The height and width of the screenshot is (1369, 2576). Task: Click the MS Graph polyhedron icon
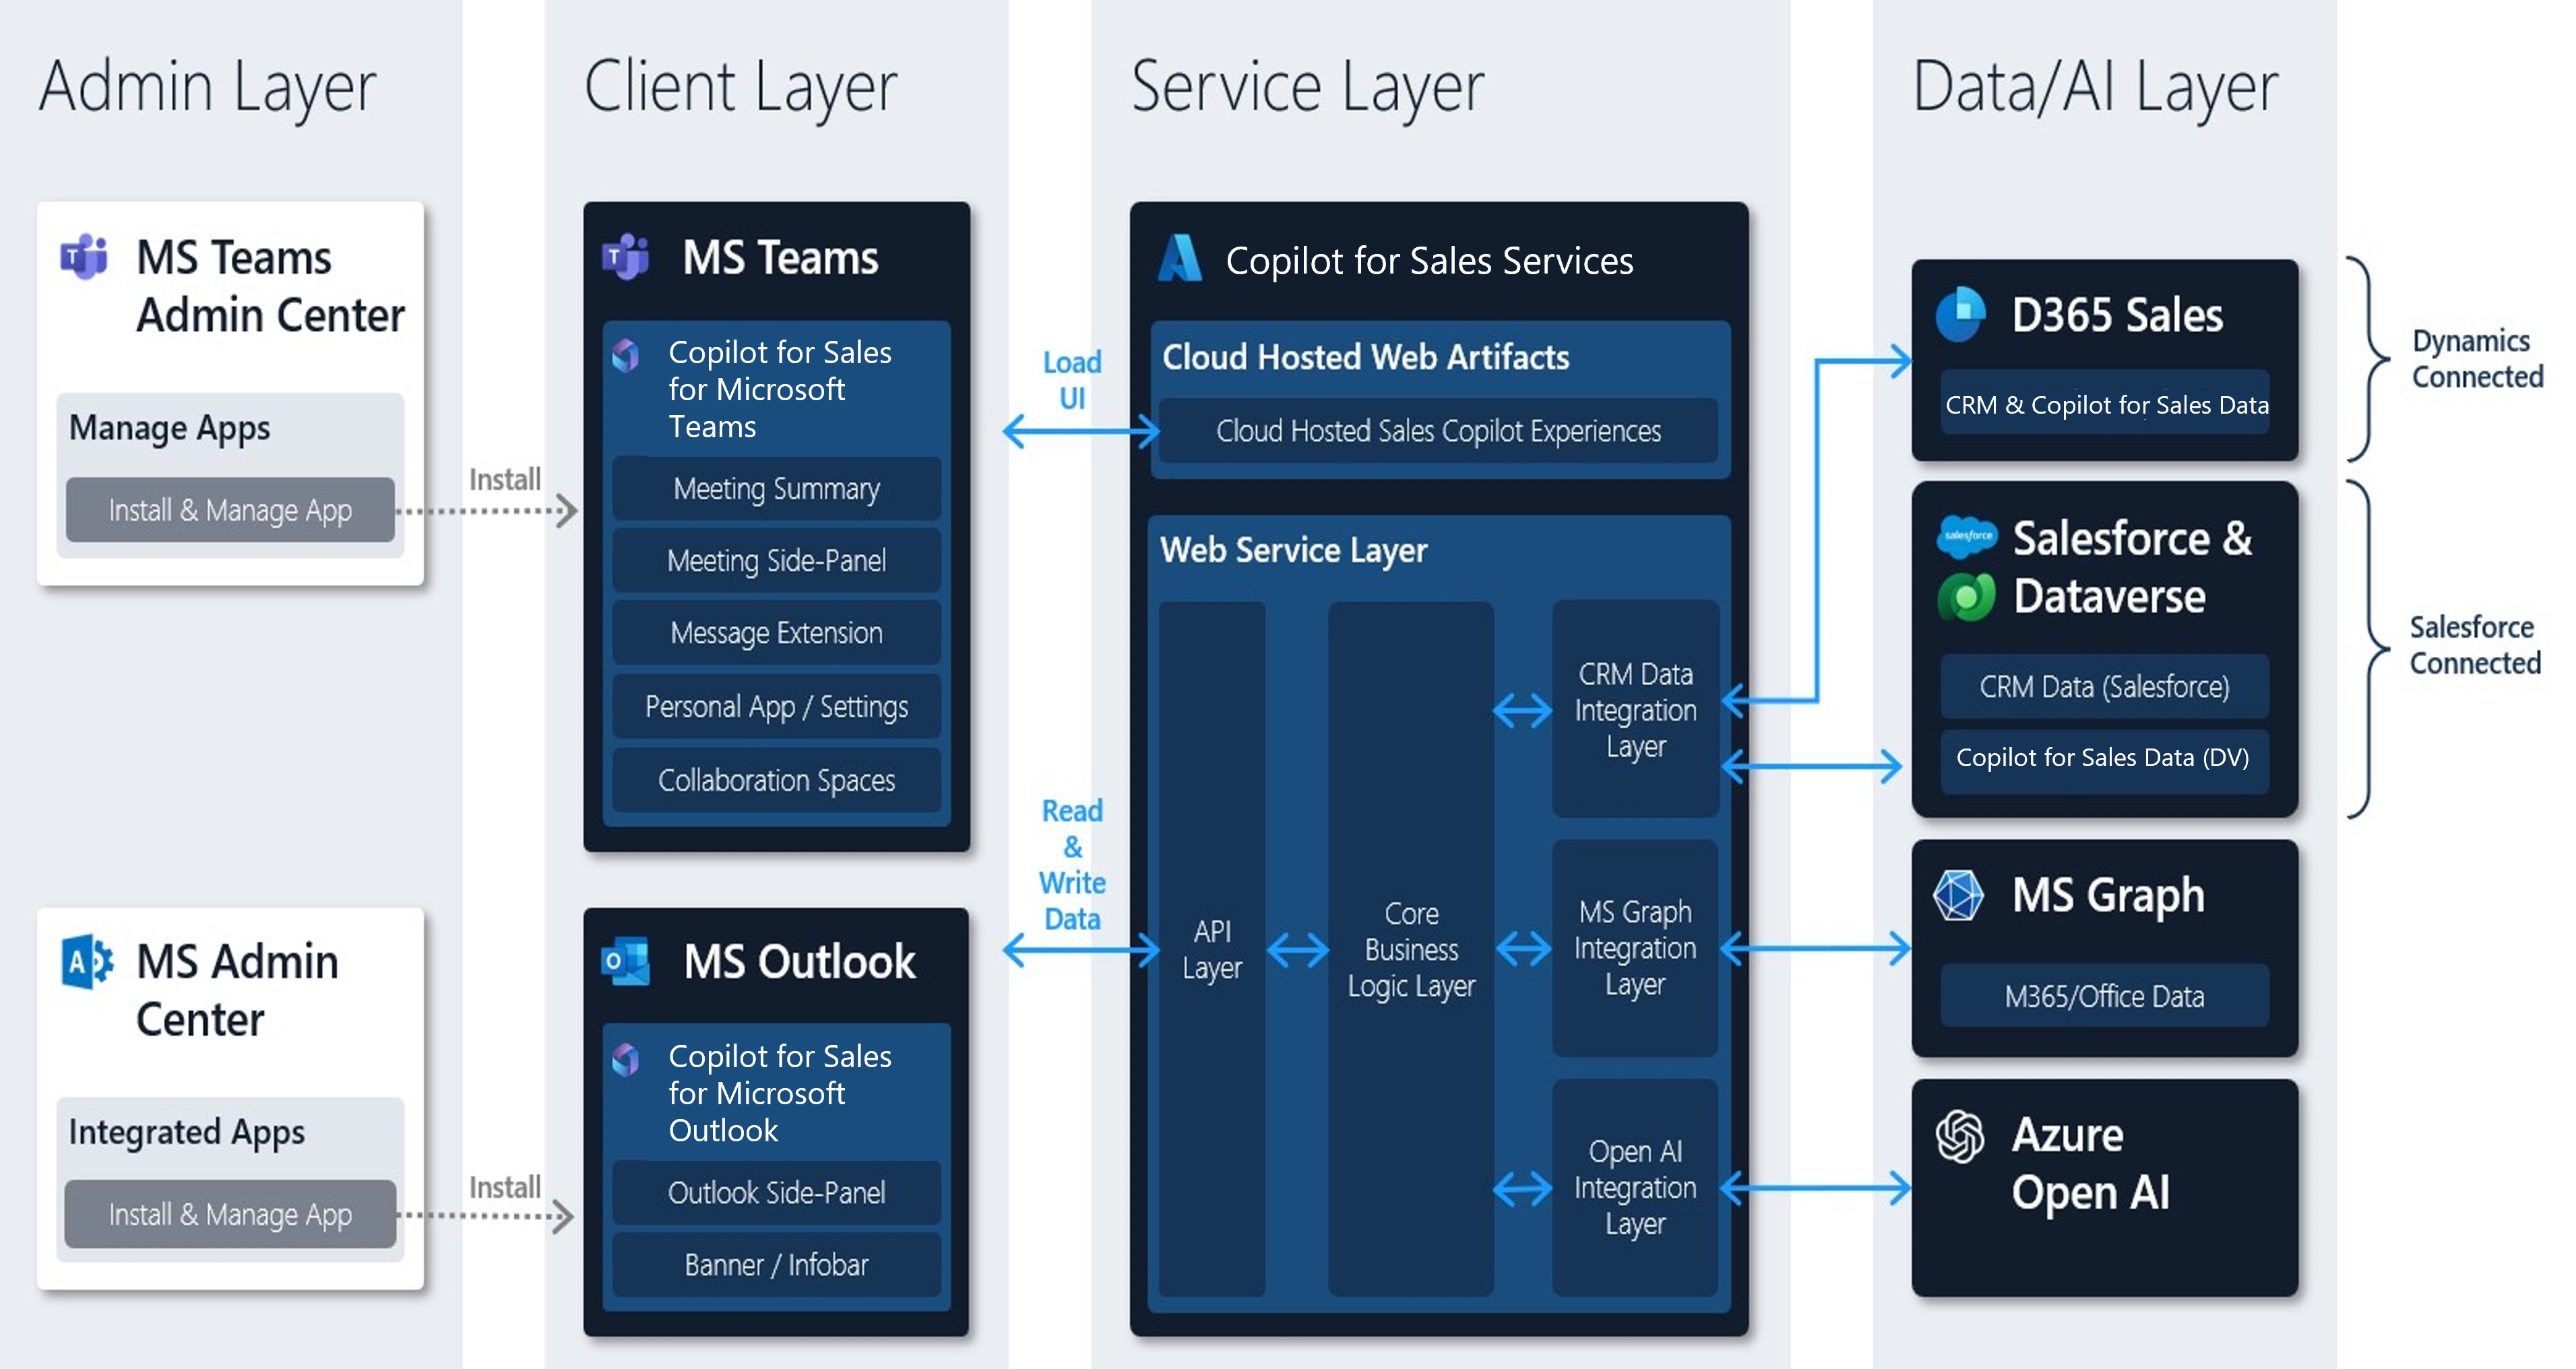coord(1959,894)
